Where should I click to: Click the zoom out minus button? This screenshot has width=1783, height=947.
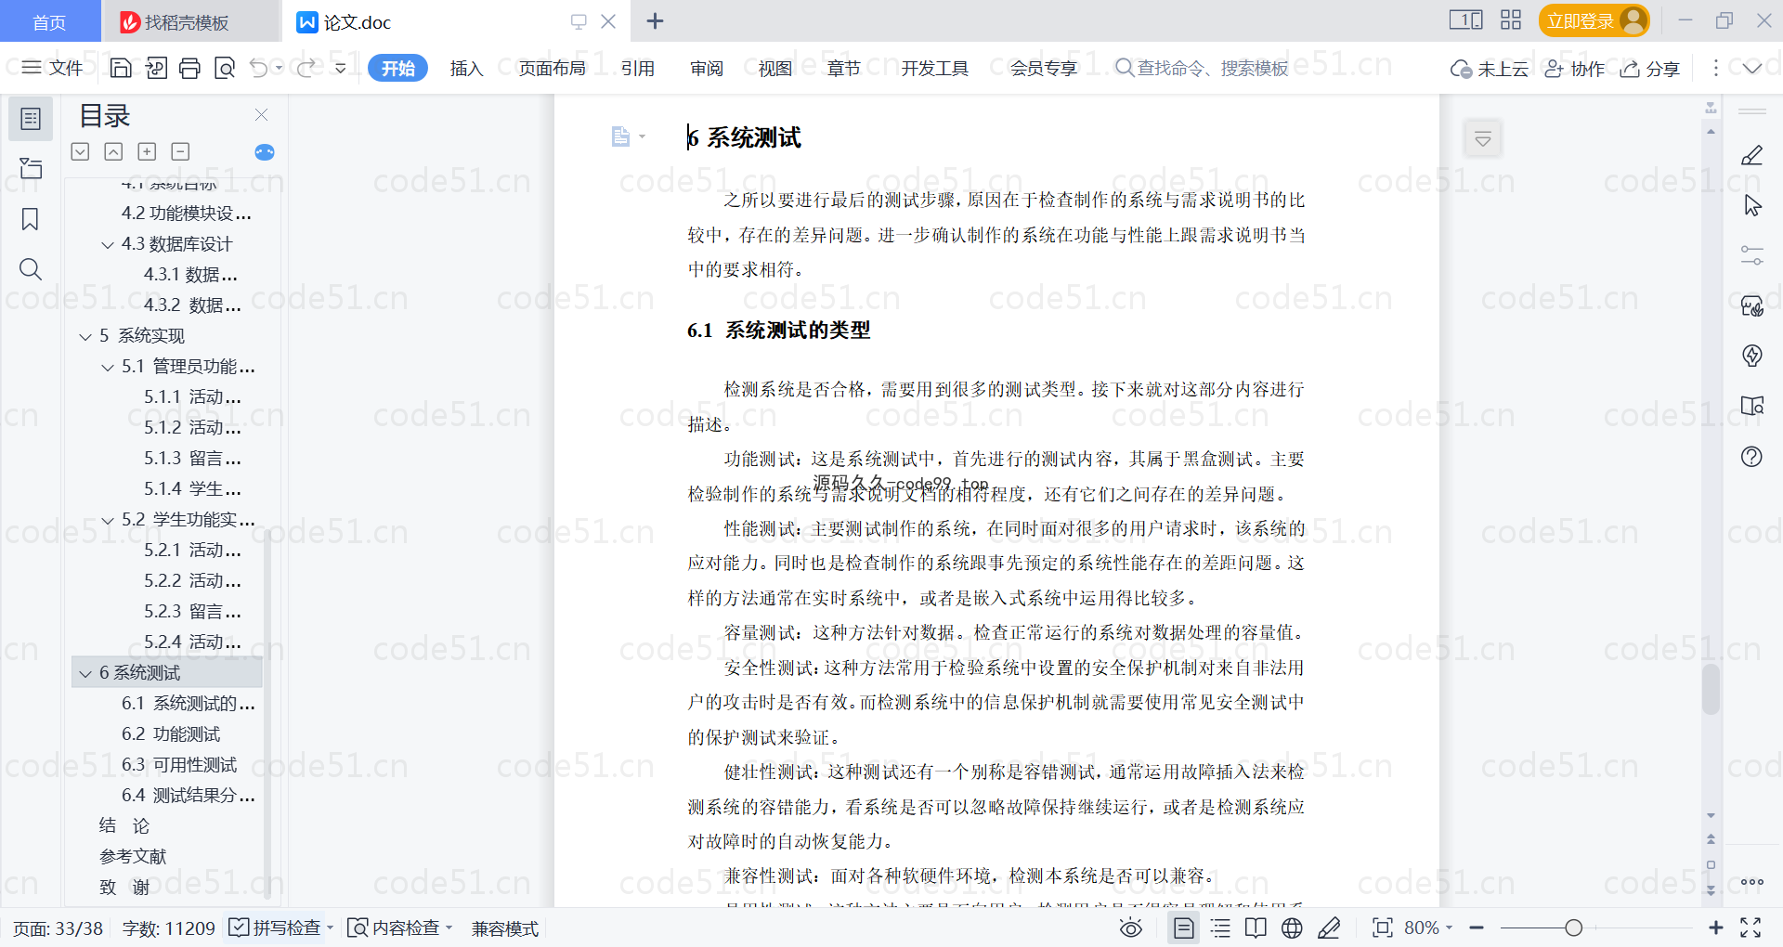pos(1477,928)
